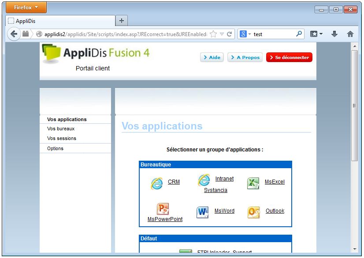Reload the page with the refresh icon
This screenshot has width=364, height=258.
(x=230, y=34)
